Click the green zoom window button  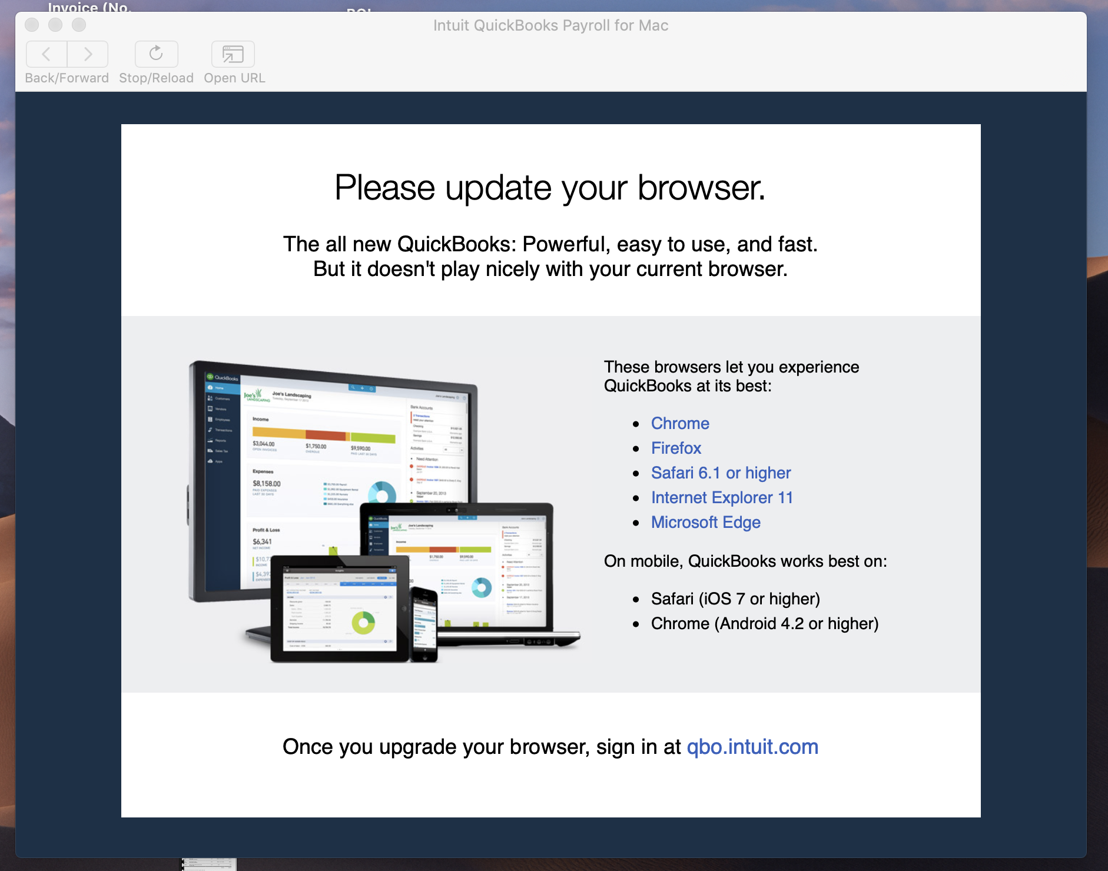click(x=79, y=25)
